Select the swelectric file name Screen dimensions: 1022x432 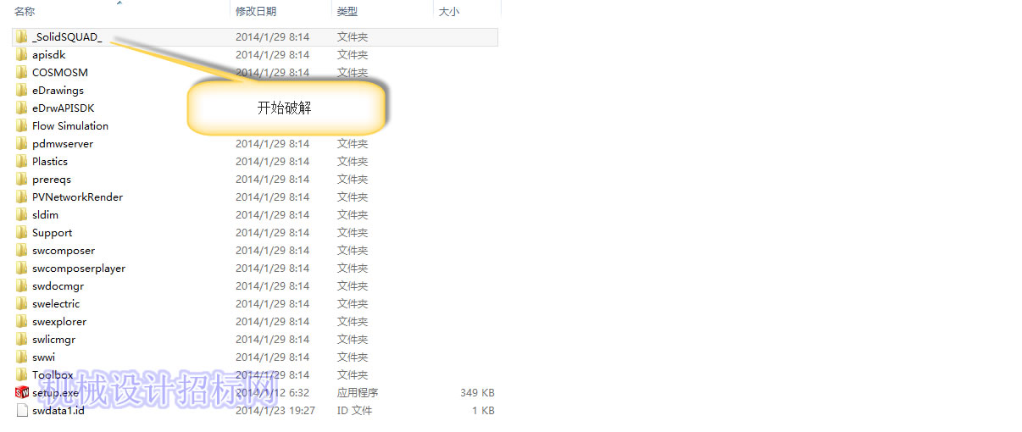(56, 304)
